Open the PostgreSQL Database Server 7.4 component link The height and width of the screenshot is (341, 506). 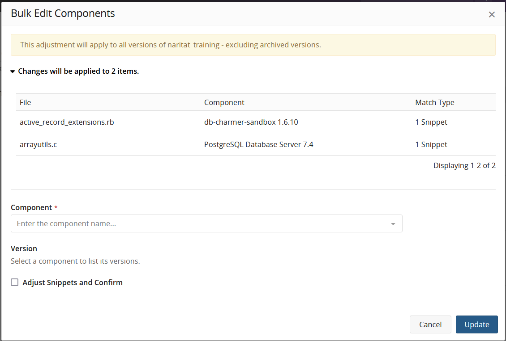[258, 144]
